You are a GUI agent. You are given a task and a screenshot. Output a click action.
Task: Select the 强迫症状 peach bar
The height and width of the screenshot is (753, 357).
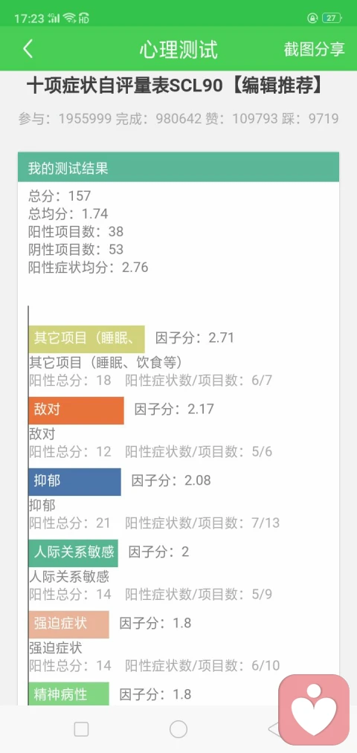tap(68, 624)
